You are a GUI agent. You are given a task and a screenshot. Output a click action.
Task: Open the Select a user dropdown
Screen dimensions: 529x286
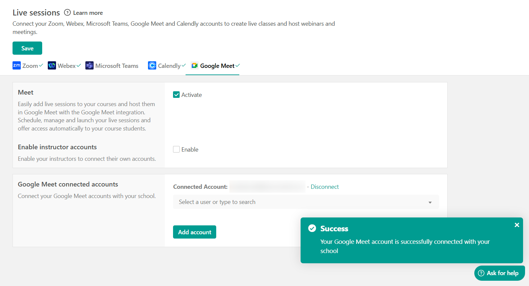click(x=306, y=202)
